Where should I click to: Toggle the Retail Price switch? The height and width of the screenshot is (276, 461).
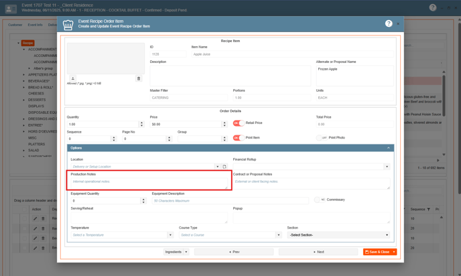point(238,123)
